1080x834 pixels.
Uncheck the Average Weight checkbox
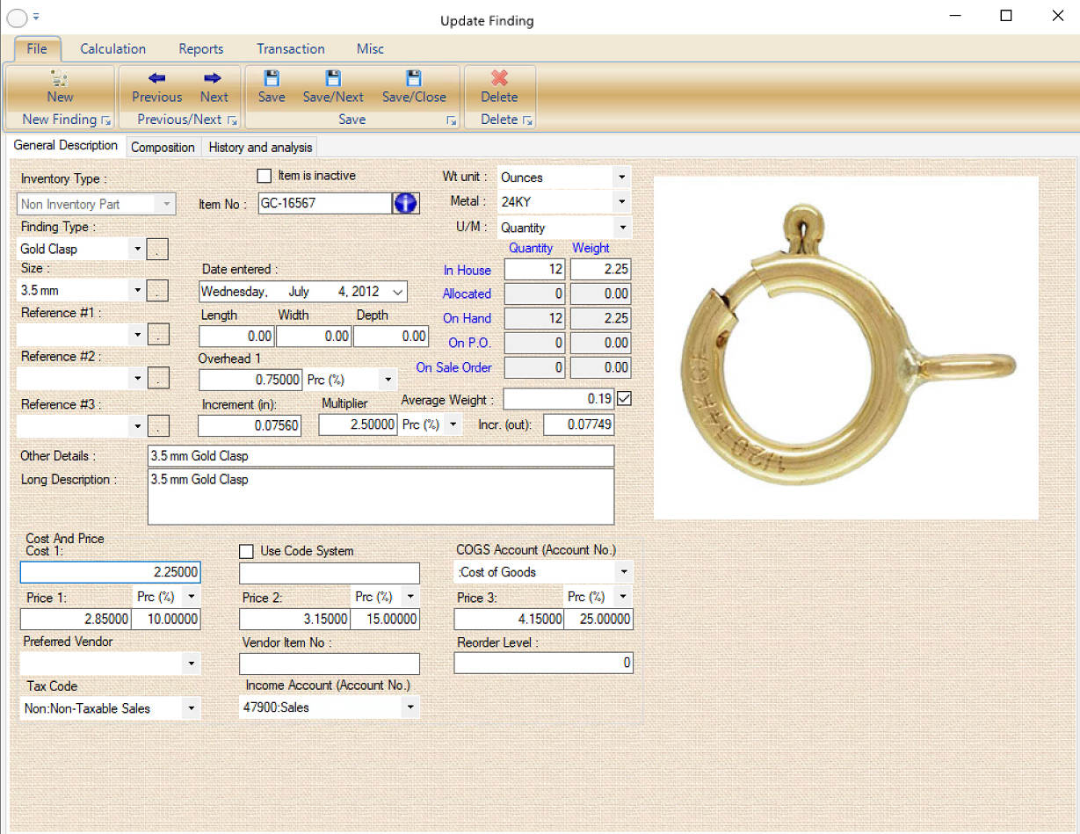click(624, 399)
